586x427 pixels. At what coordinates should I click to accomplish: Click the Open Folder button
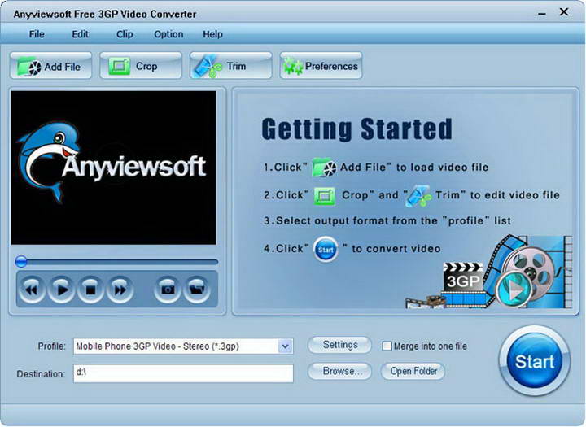[413, 371]
